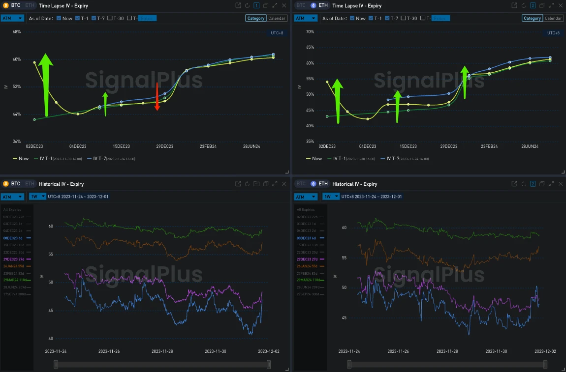Click the folder icon in BTC Historical IV panel

click(x=256, y=184)
